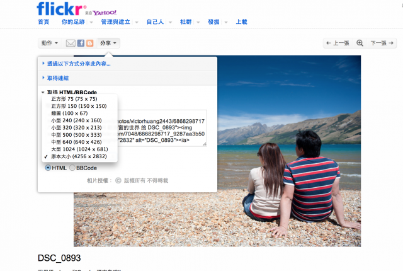Share photo via the Blogger icon
The image size is (403, 271).
tap(89, 43)
